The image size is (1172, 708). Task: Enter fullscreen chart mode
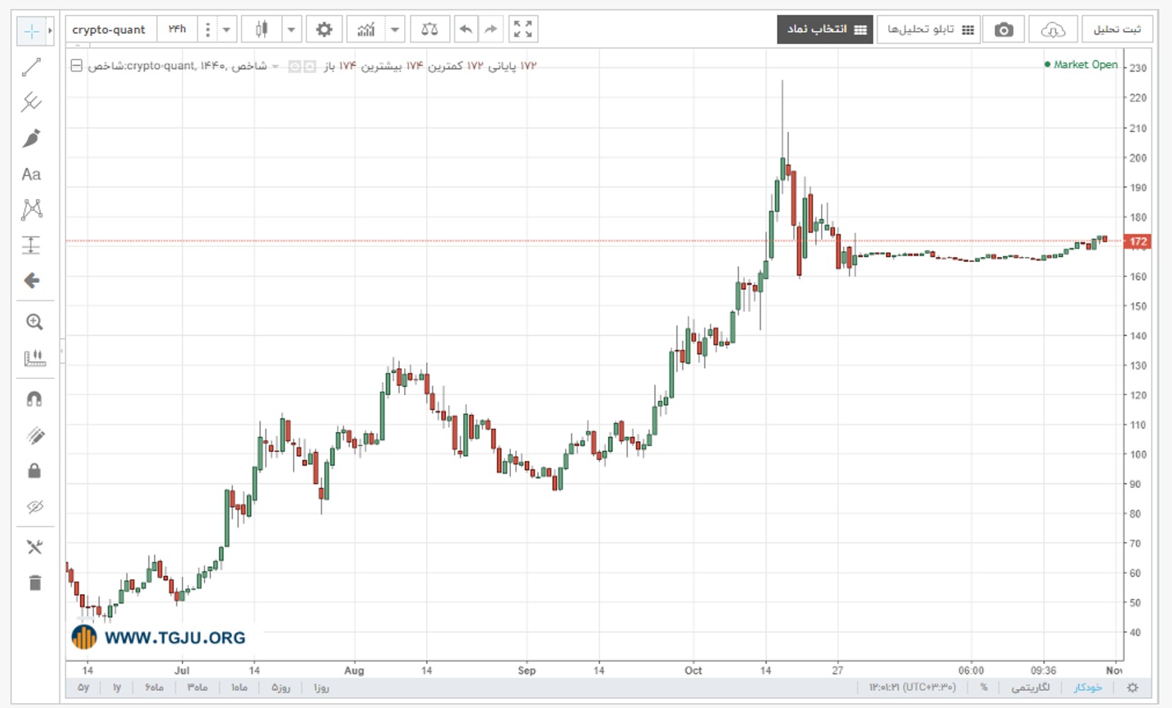[523, 30]
